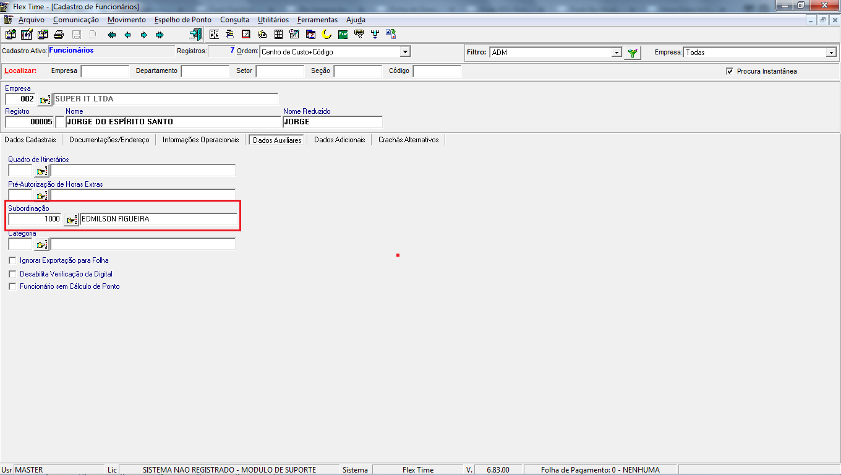
Task: Go to next record with single right arrow
Action: pos(144,35)
